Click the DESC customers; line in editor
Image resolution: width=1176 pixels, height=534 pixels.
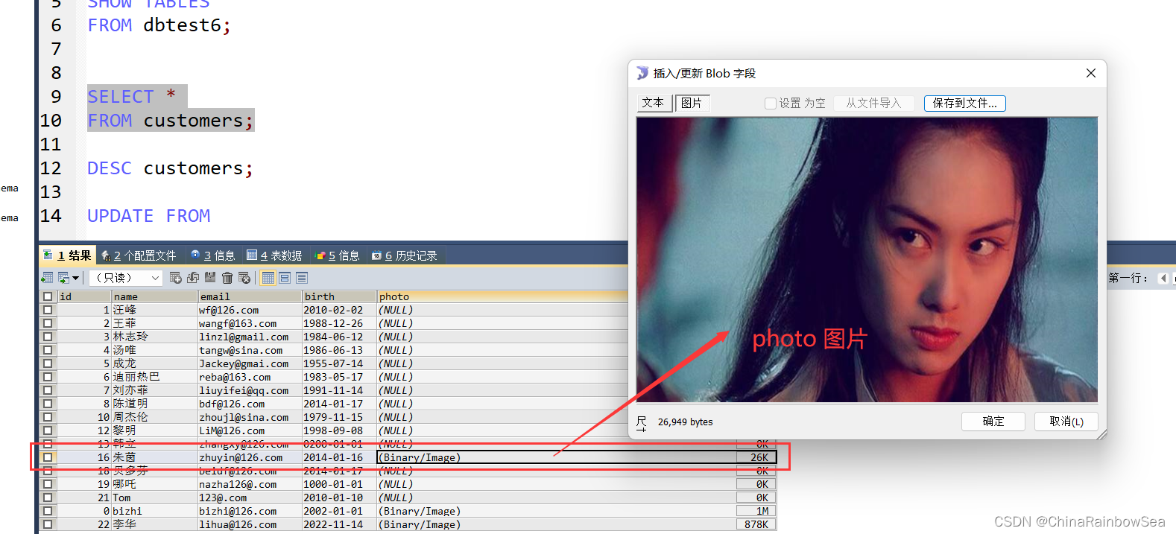click(170, 168)
